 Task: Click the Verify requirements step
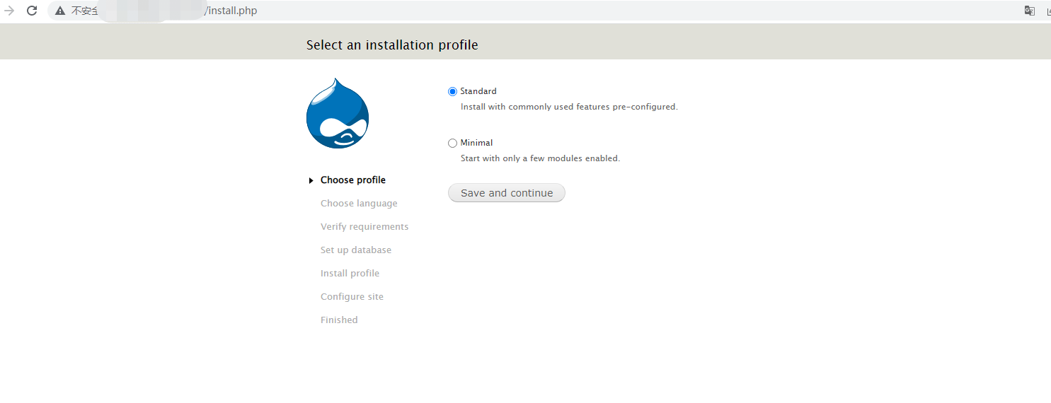point(364,227)
